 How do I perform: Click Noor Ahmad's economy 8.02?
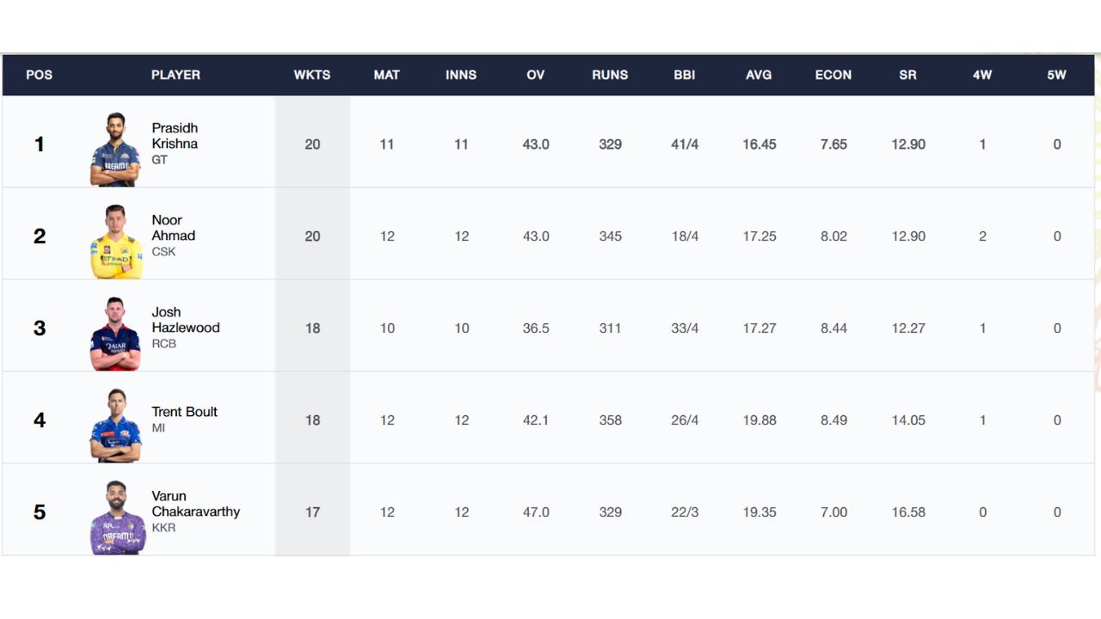click(x=833, y=236)
